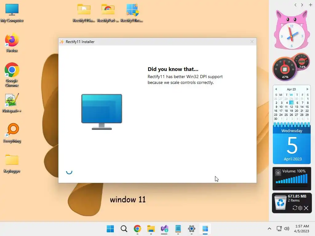Open the Keylogger folder

(12, 163)
